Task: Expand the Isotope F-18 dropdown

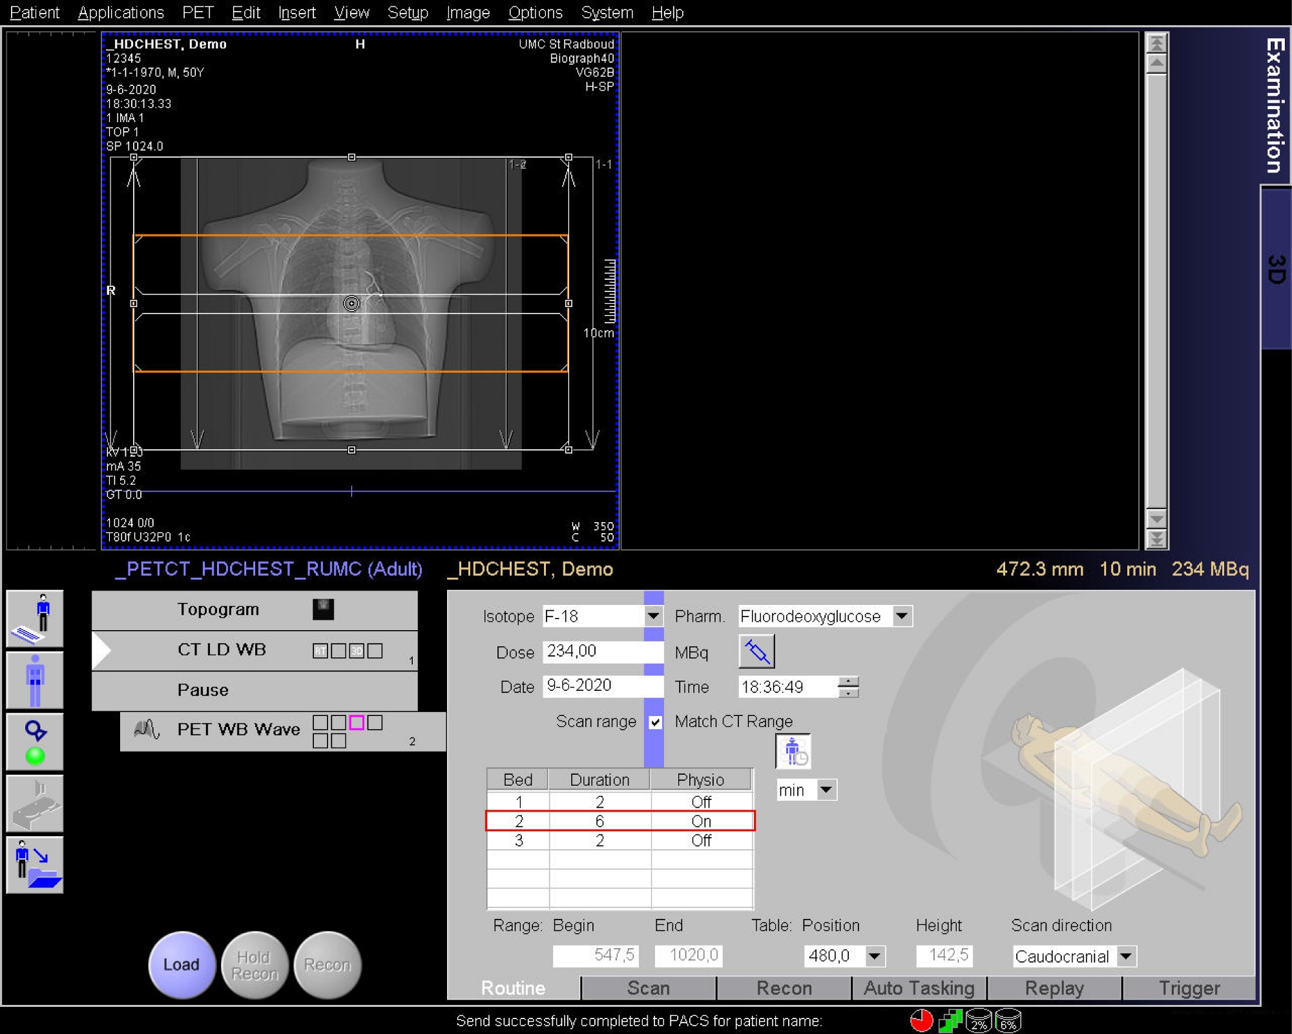Action: tap(653, 616)
